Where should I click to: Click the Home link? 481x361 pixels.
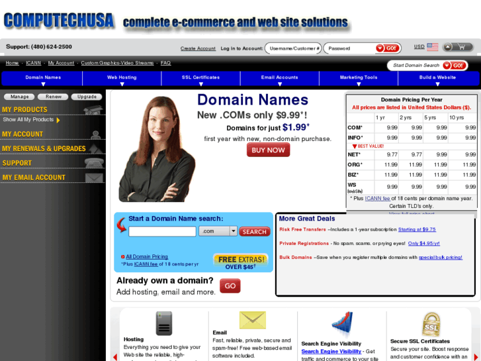pyautogui.click(x=12, y=63)
